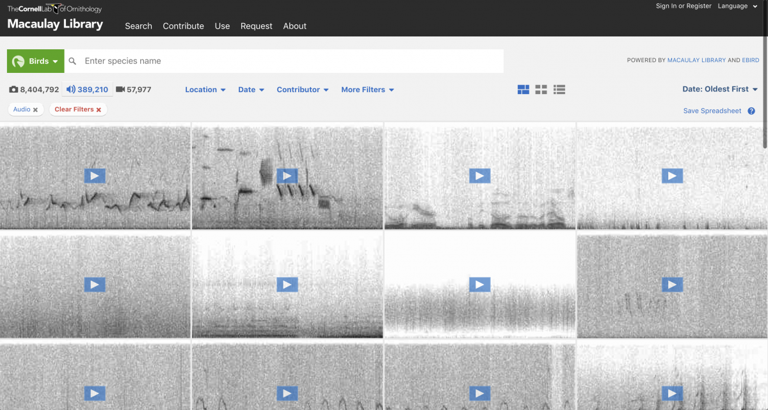Filter by photos with camera icon count
Image resolution: width=768 pixels, height=410 pixels.
(x=34, y=90)
